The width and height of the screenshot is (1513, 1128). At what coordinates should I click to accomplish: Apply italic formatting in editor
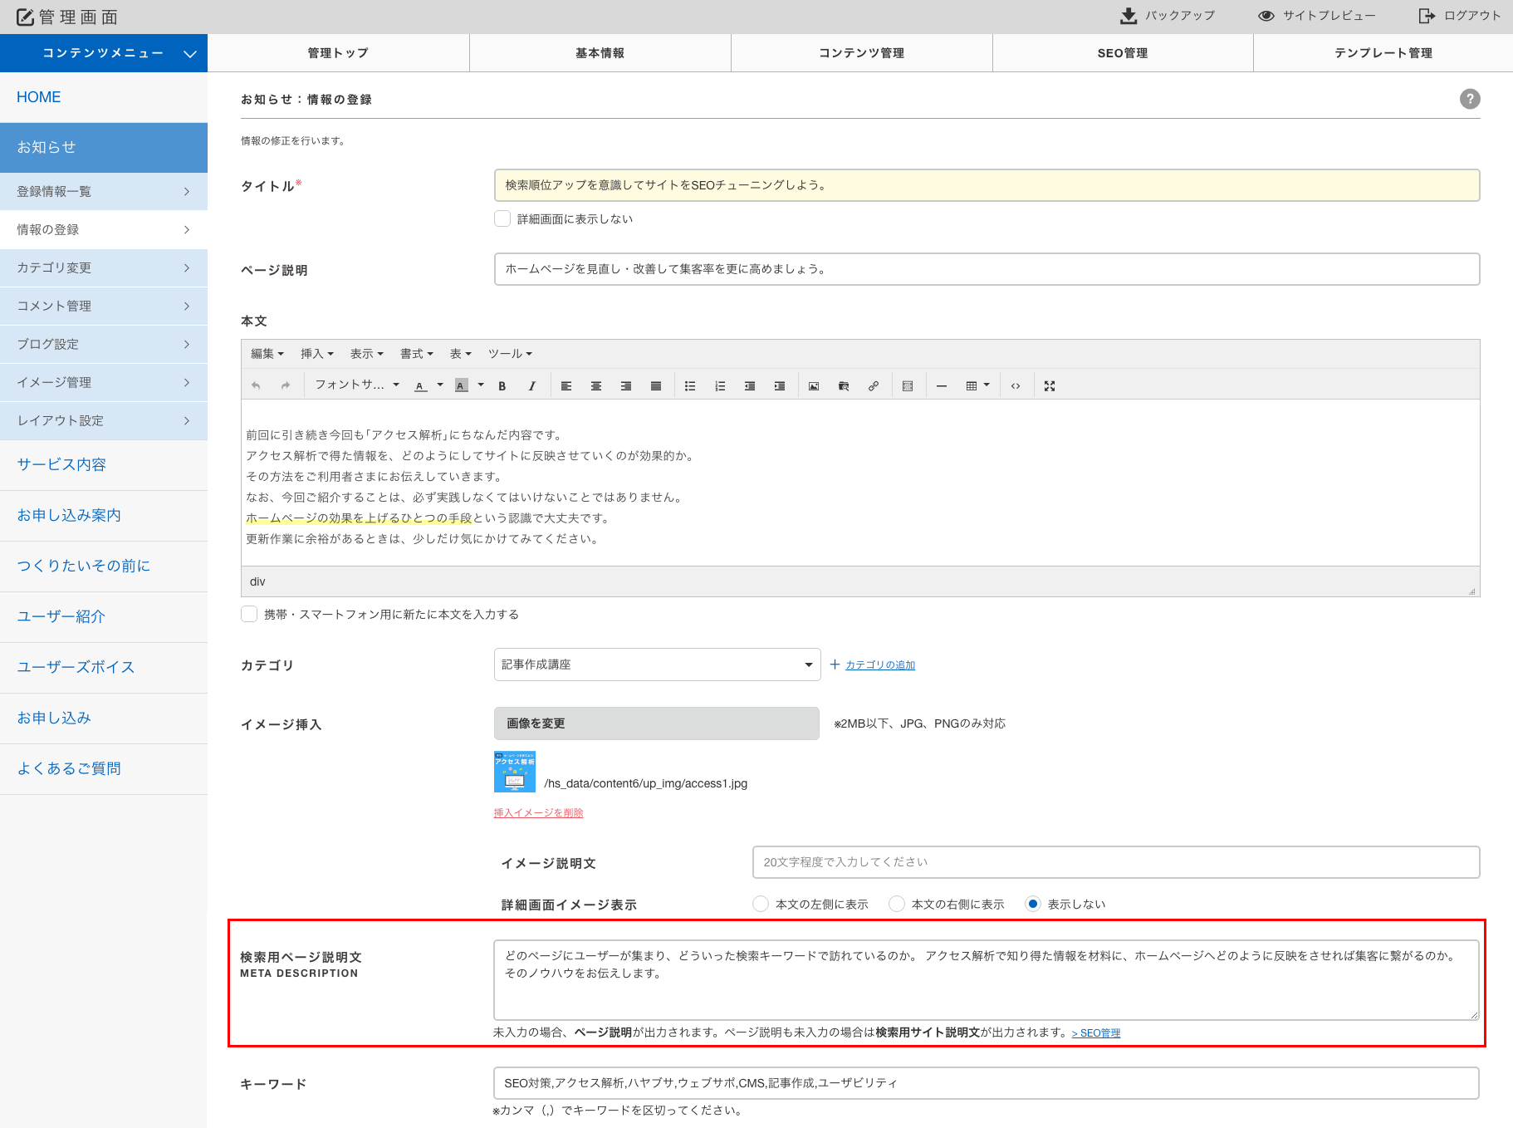click(x=531, y=386)
